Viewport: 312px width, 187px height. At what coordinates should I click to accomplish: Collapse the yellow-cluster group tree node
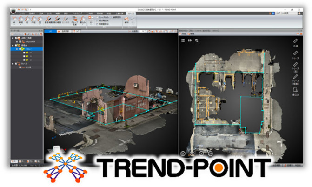click(13, 46)
